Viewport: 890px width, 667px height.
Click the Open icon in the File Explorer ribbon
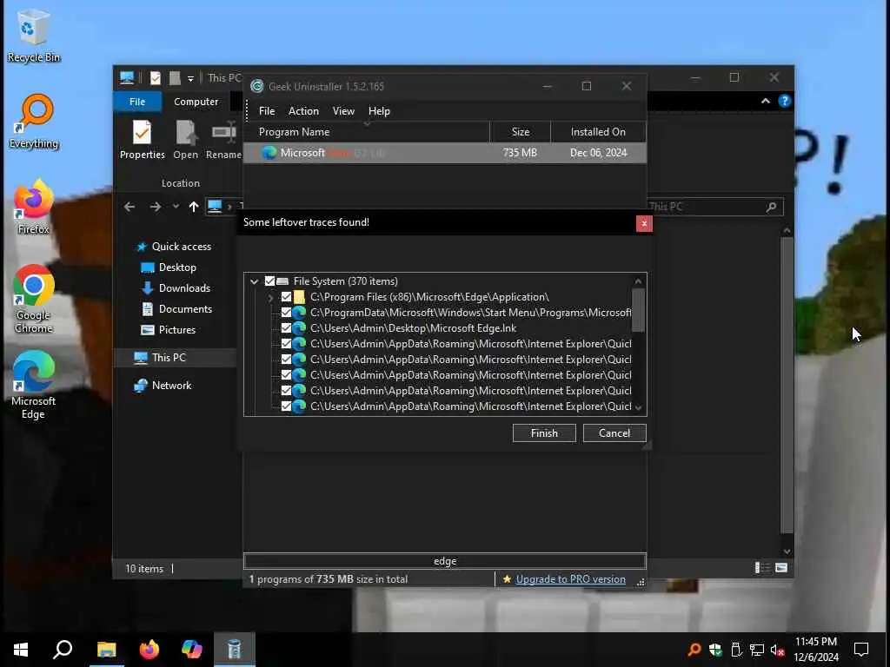pos(186,140)
